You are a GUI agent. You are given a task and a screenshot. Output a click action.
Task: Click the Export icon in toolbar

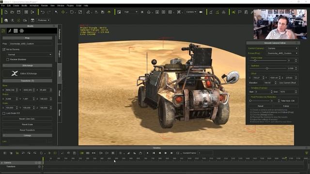click(x=32, y=12)
